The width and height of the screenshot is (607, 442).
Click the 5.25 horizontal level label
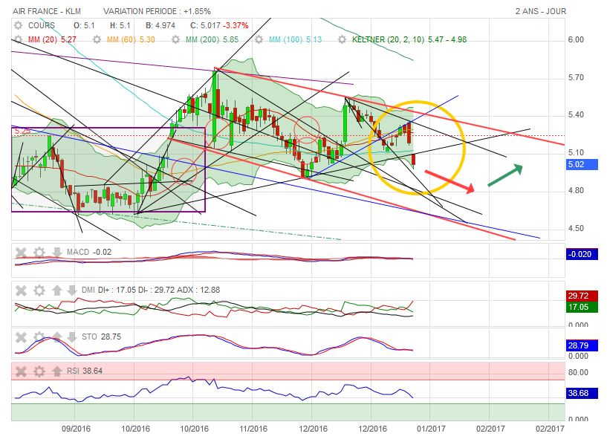22,131
